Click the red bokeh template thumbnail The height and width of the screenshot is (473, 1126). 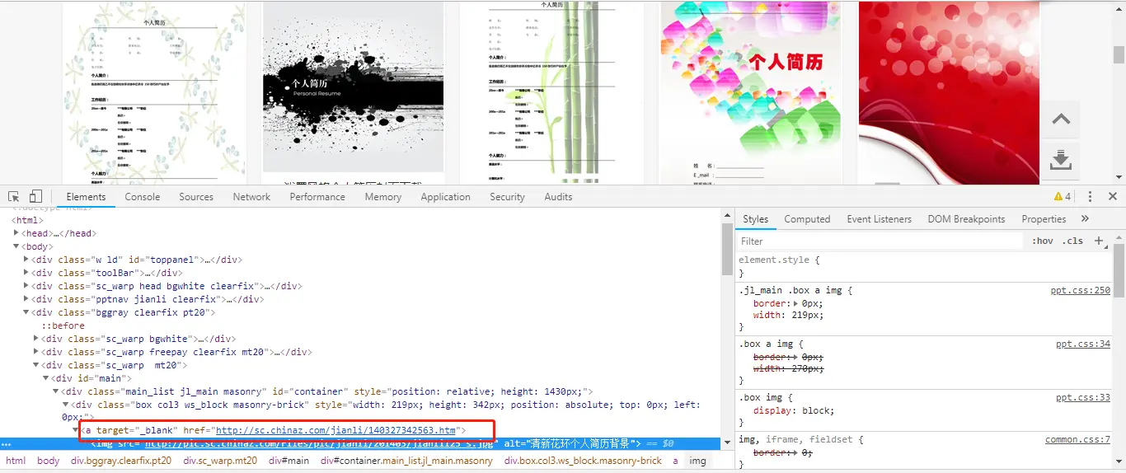(949, 92)
